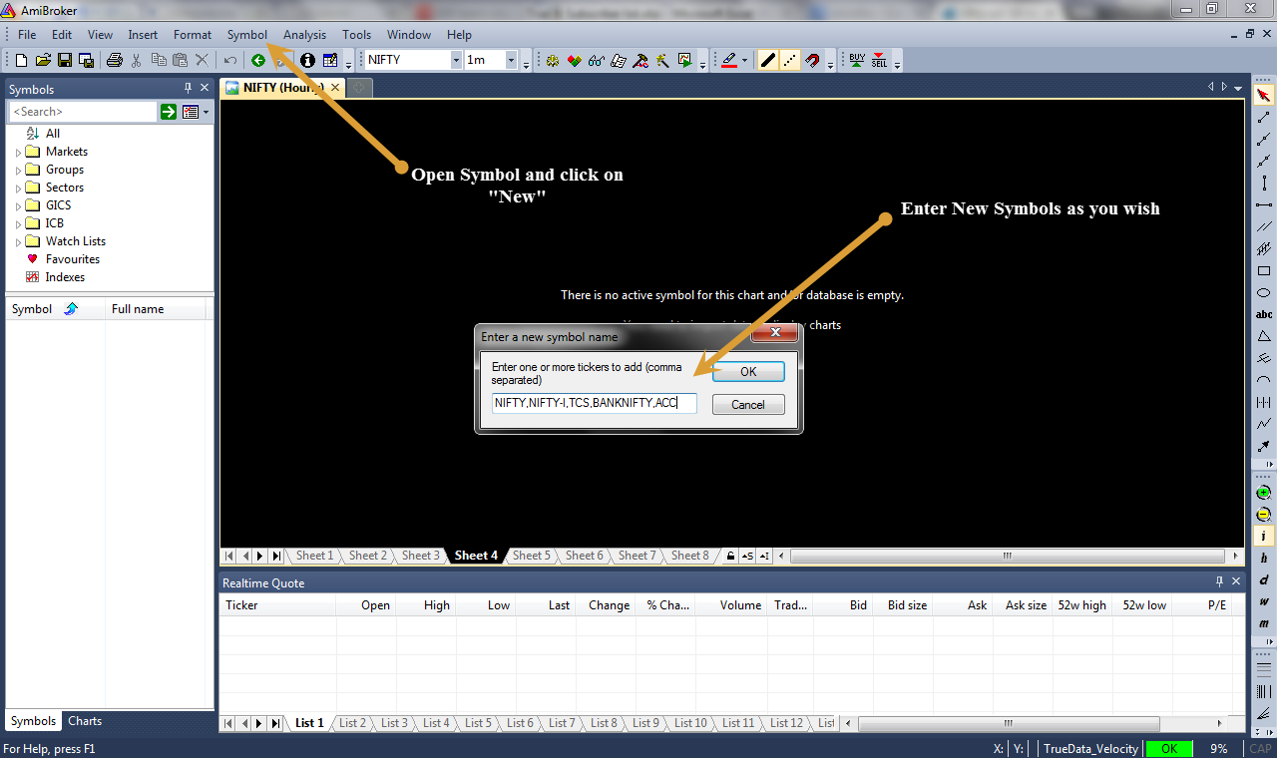Expand the GICS tree folder

tap(18, 205)
